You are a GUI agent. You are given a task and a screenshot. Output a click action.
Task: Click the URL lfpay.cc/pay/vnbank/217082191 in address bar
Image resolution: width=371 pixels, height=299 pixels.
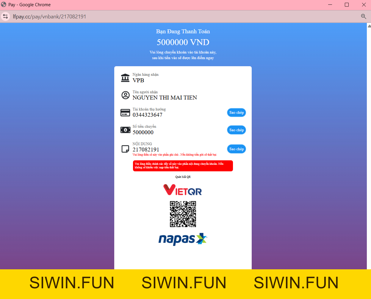tap(49, 17)
